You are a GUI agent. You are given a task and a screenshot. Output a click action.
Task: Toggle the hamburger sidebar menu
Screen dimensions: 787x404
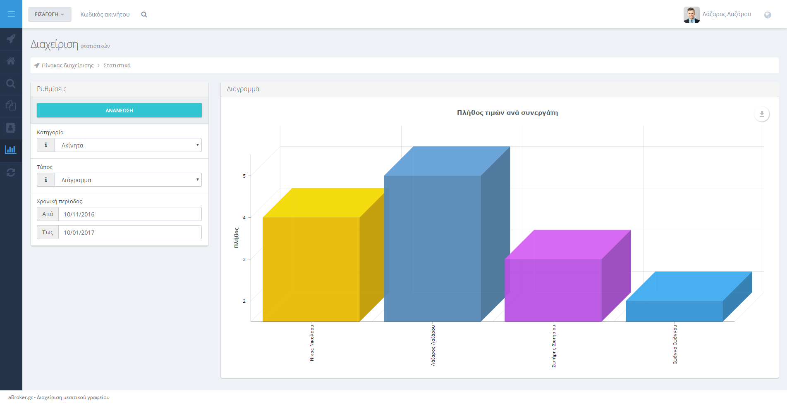point(11,14)
